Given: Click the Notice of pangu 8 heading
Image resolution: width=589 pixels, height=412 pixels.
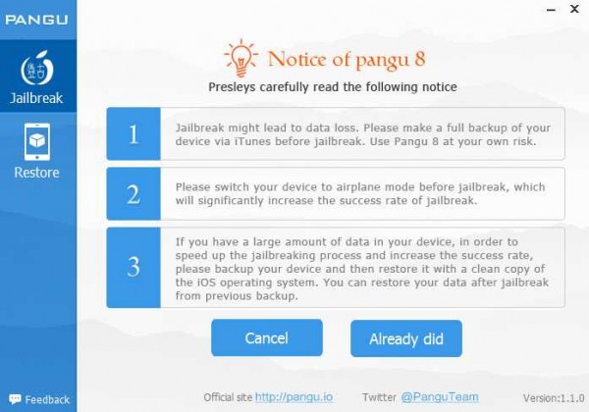Looking at the screenshot, I should [x=347, y=58].
